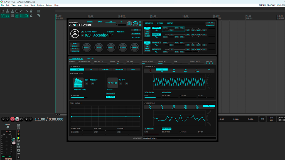Open the Insert menu
285x160 pixels.
pyautogui.click(x=20, y=5)
